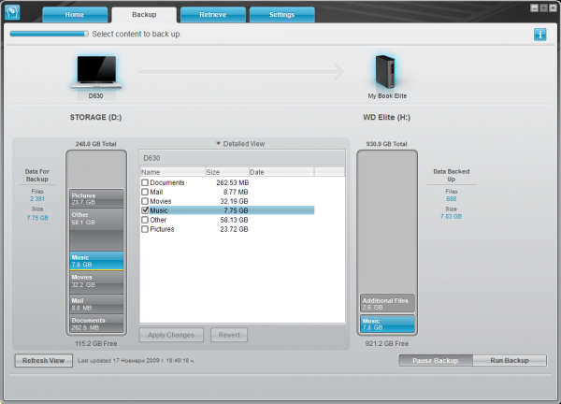Collapse the Detailed View triangle
This screenshot has height=404, width=561.
click(x=218, y=143)
